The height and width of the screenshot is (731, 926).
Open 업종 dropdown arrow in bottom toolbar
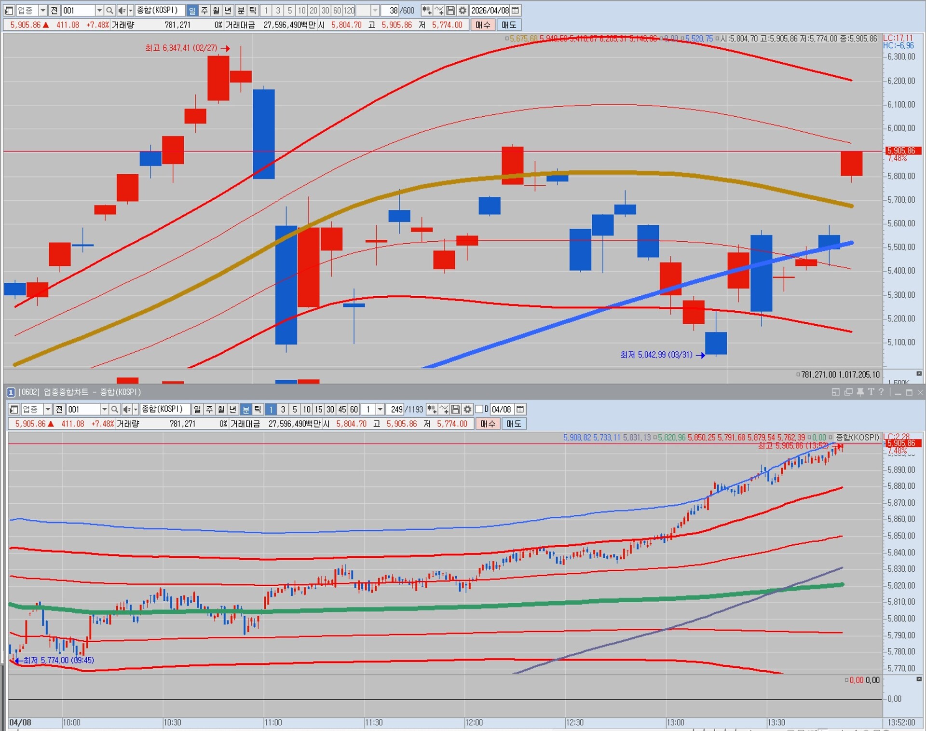pyautogui.click(x=47, y=409)
